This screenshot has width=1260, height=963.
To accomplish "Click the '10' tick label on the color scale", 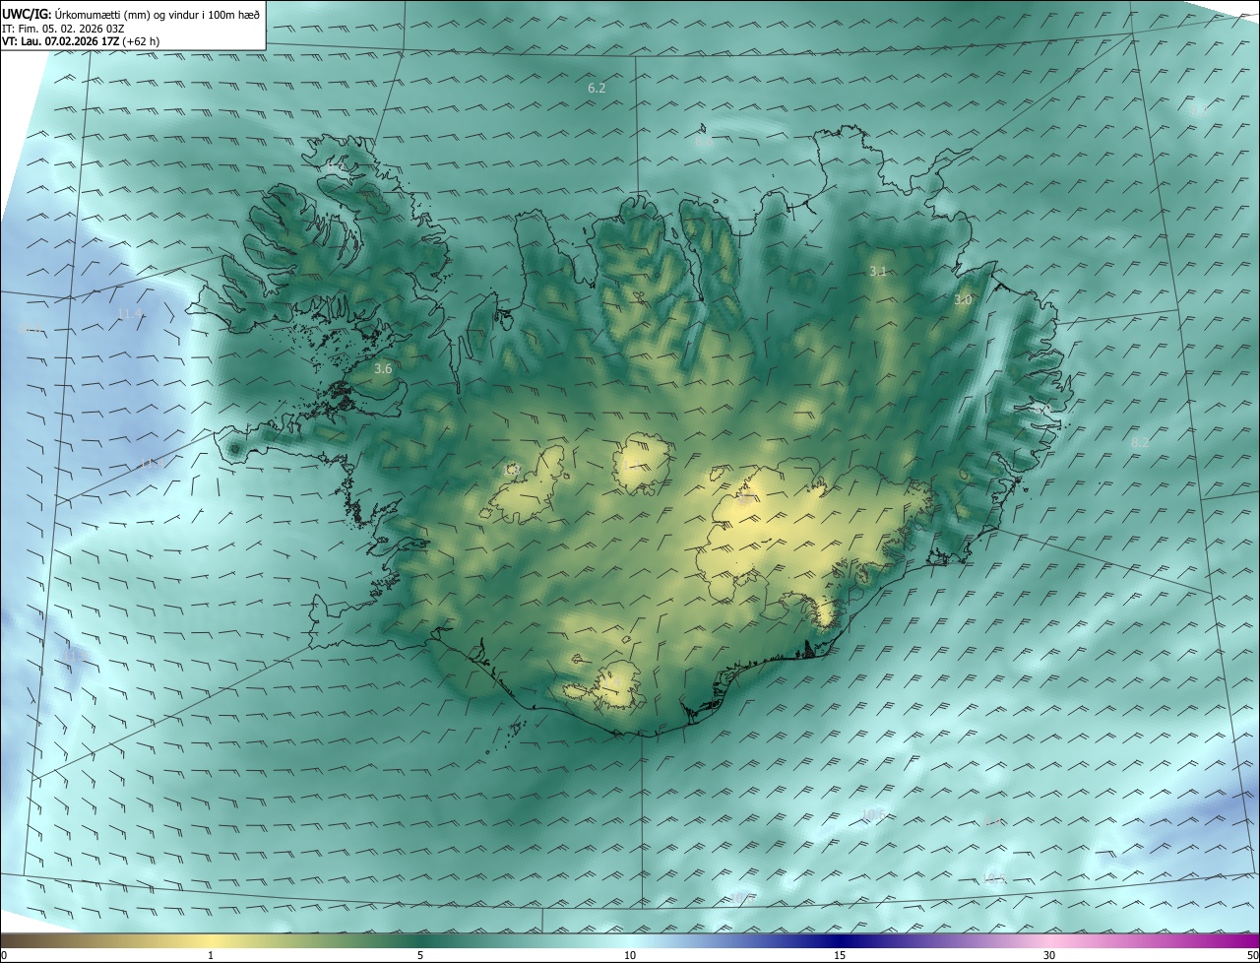I will pos(630,956).
